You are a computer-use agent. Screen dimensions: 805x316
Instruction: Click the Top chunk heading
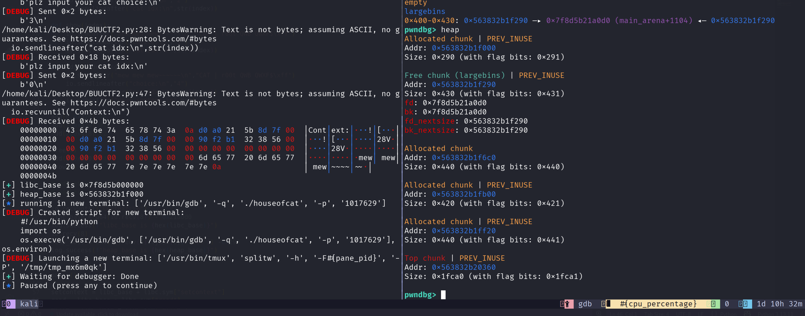(425, 258)
